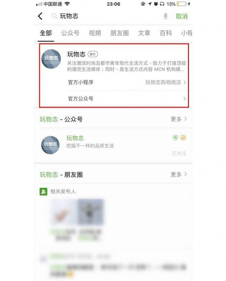Tap the microphone voice search icon
This screenshot has width=226, height=281.
[x=166, y=16]
